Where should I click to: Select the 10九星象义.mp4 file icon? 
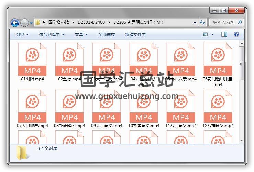click(x=144, y=106)
